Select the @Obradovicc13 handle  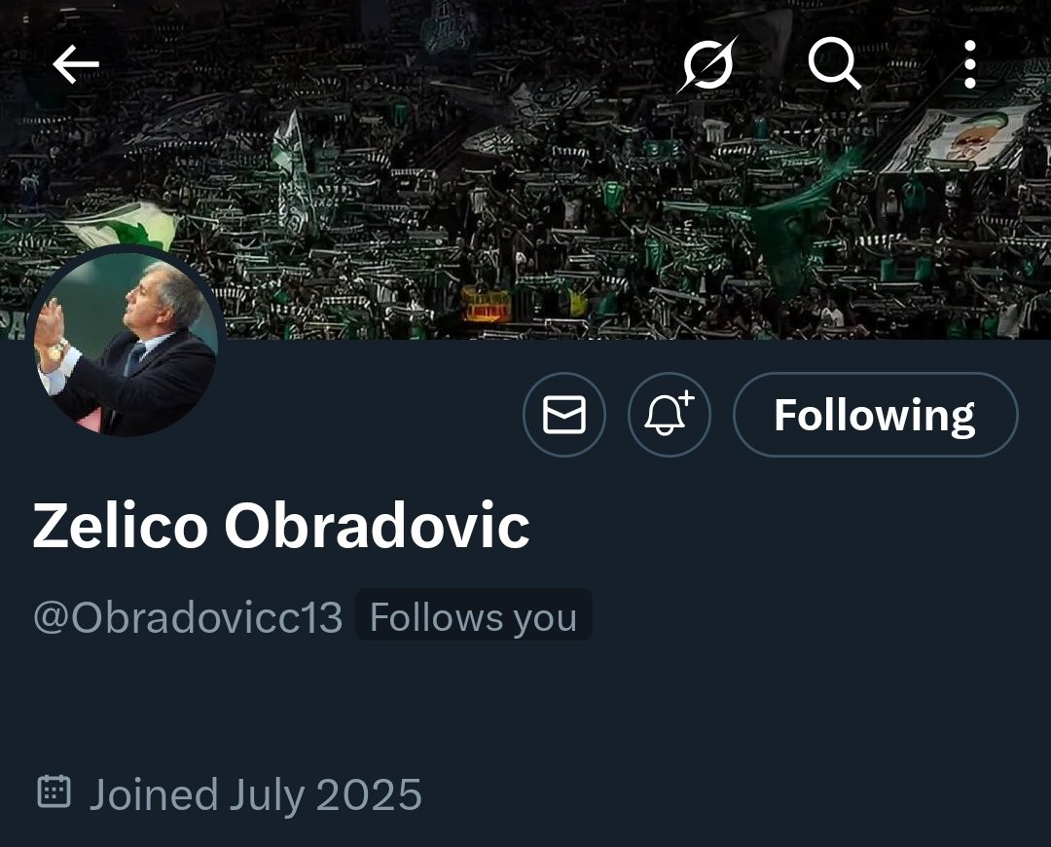point(188,617)
